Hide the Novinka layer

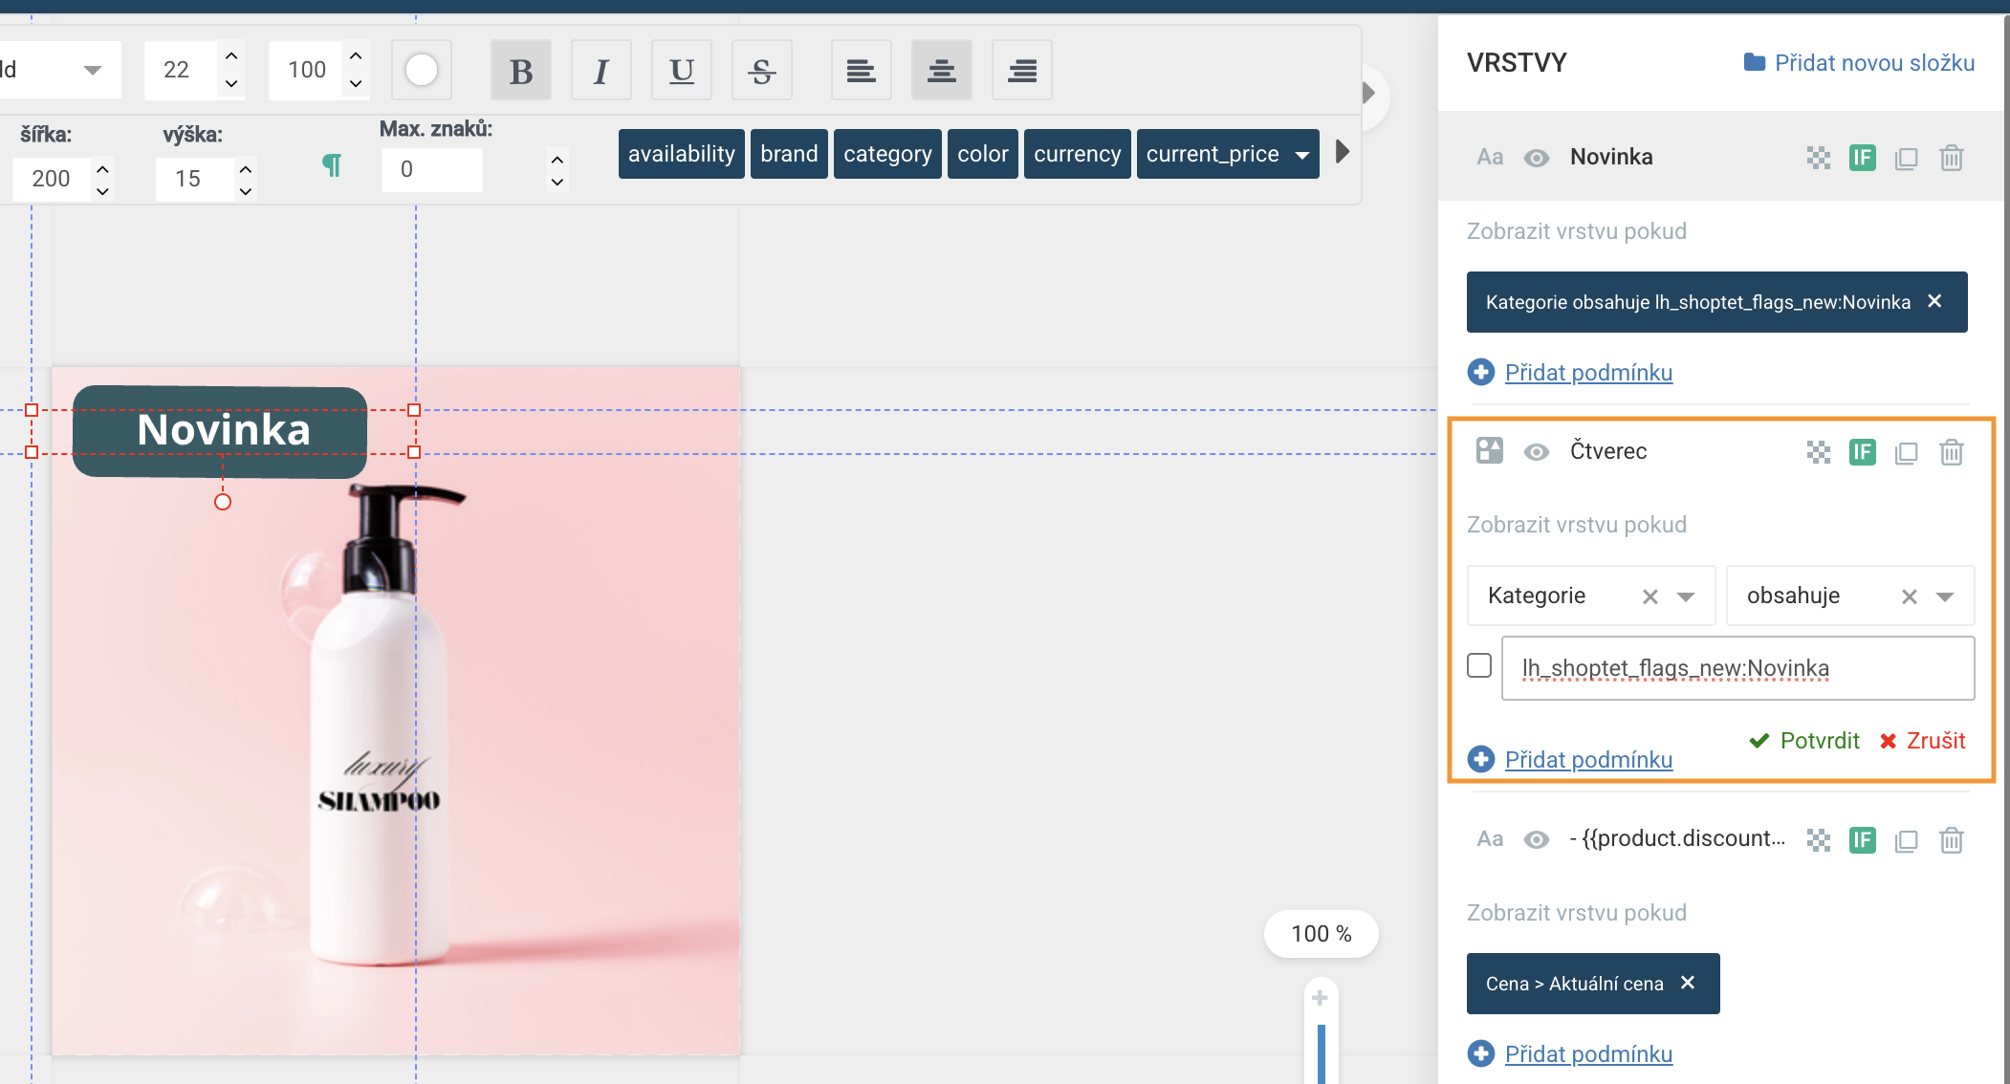pyautogui.click(x=1536, y=158)
